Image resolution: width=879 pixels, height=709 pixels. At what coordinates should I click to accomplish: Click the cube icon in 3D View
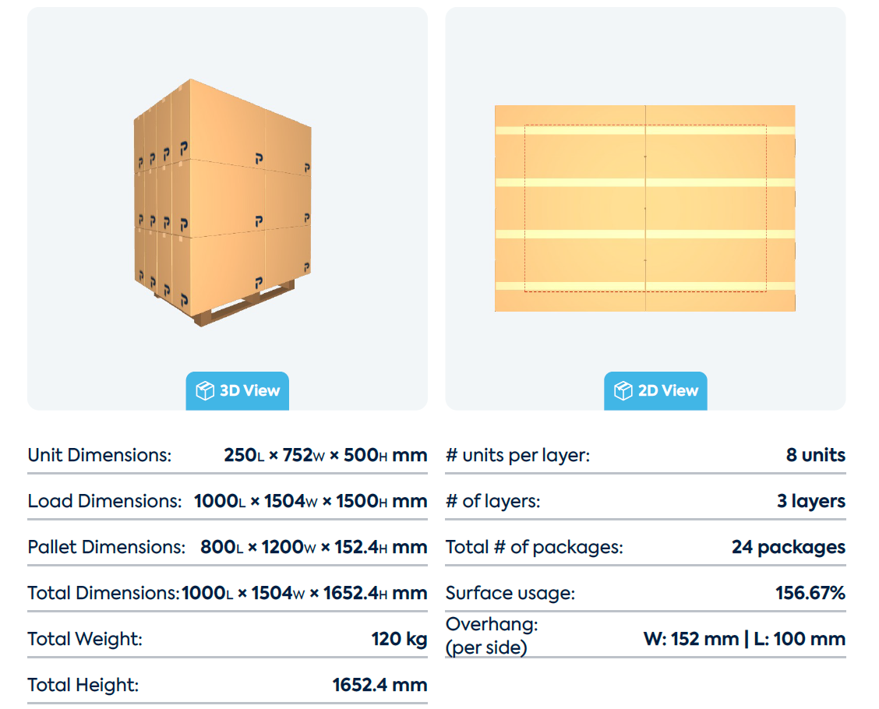(x=205, y=390)
